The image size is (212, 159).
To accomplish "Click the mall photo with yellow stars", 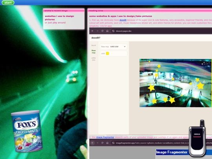I will (x=175, y=83).
